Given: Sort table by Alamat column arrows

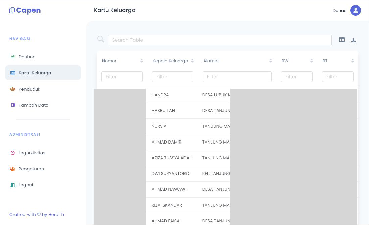Looking at the screenshot, I should click(271, 61).
